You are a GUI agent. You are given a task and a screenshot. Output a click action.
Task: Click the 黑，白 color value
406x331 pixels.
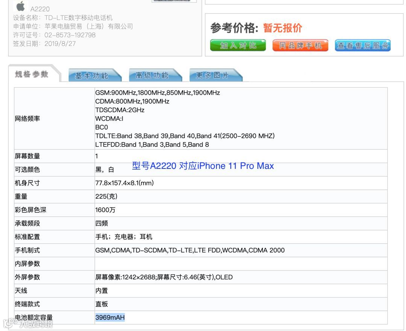pos(105,170)
